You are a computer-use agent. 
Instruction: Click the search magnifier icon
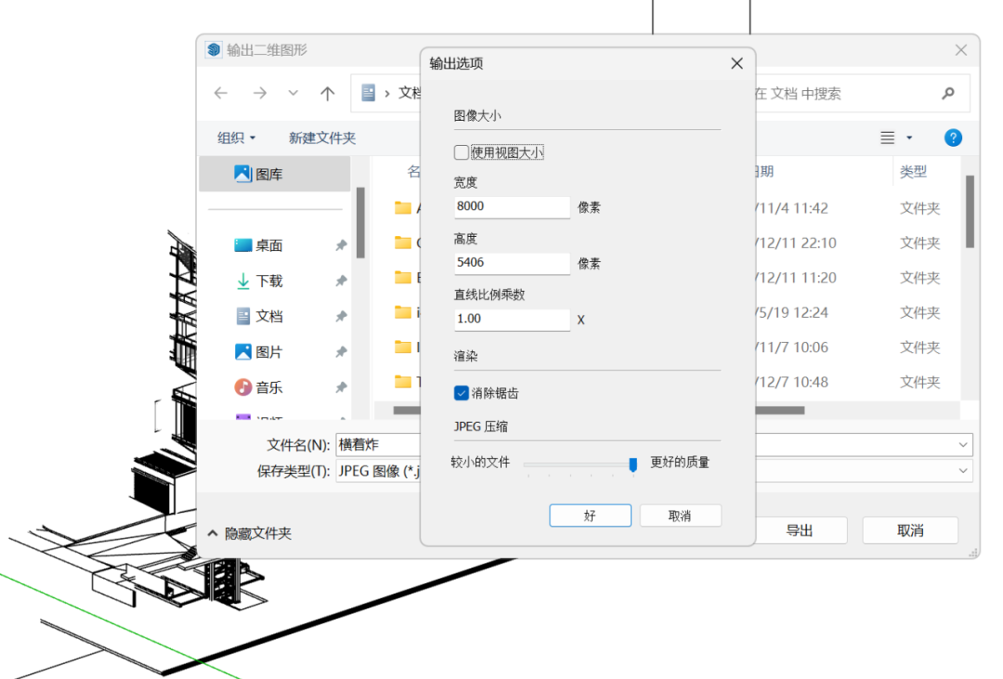point(948,93)
